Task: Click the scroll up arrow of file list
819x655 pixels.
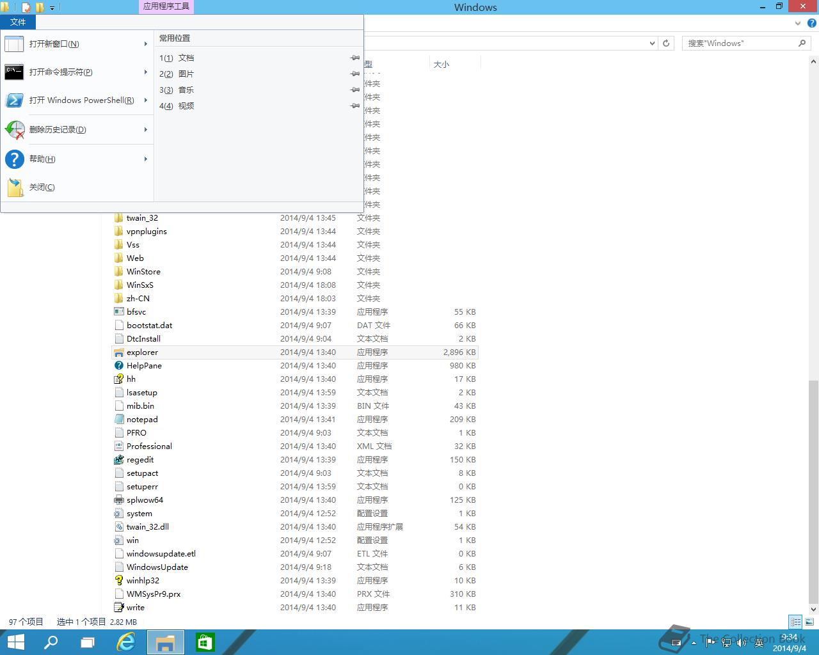Action: point(813,62)
